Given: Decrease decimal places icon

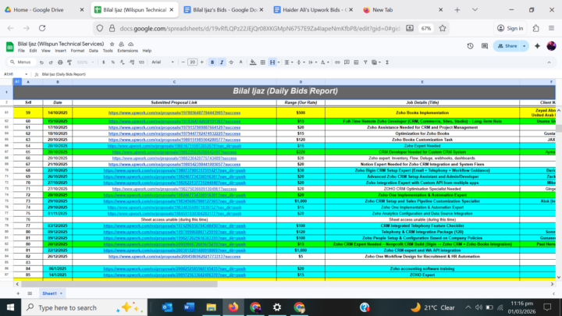Looking at the screenshot, I should [123, 62].
